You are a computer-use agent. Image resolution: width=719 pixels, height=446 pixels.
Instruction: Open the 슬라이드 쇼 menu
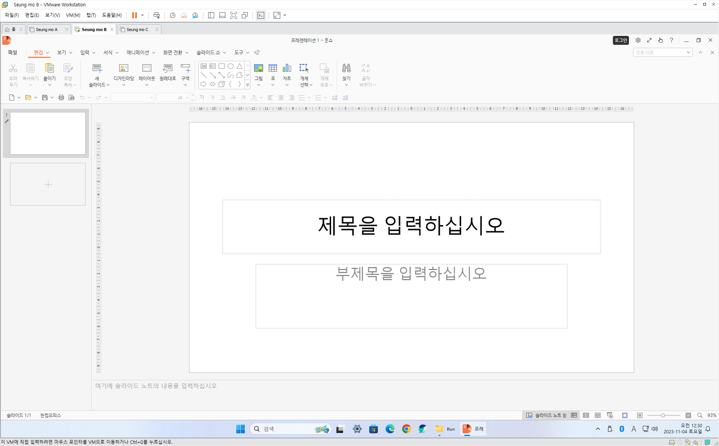click(x=209, y=53)
